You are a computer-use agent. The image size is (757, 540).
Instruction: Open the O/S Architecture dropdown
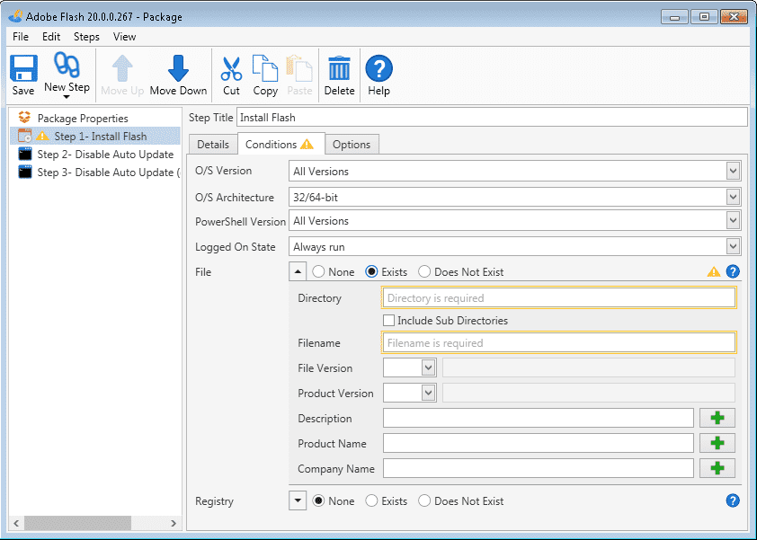733,197
